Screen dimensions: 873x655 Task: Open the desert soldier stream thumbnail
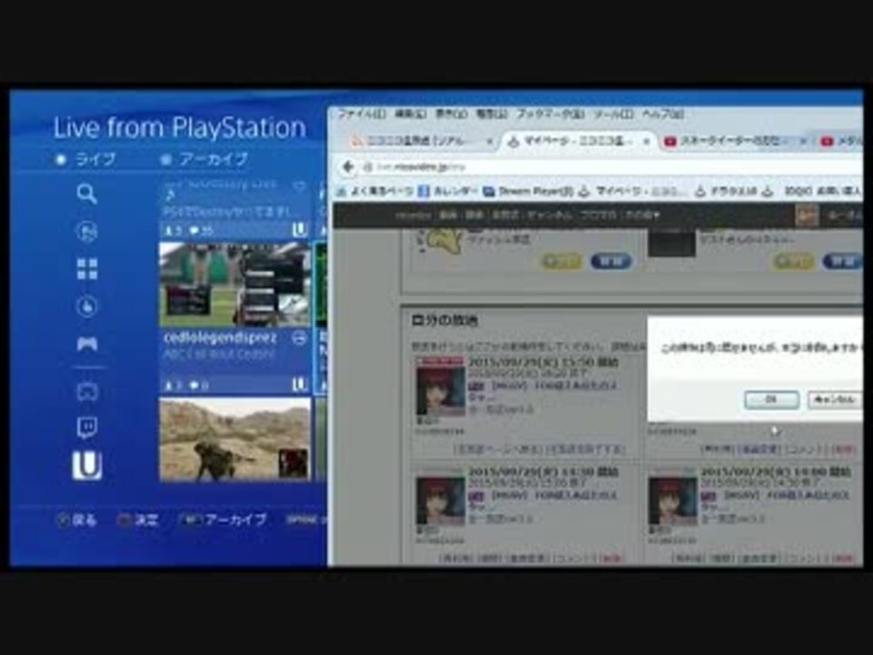(235, 438)
